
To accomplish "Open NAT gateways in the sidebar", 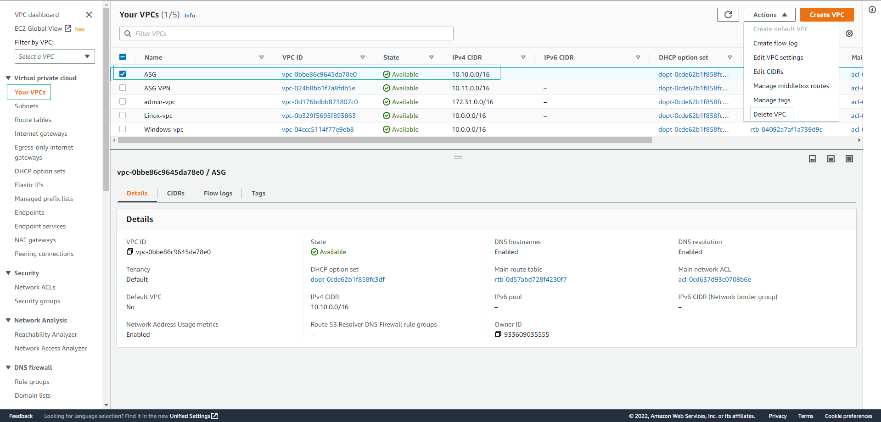I will 35,240.
